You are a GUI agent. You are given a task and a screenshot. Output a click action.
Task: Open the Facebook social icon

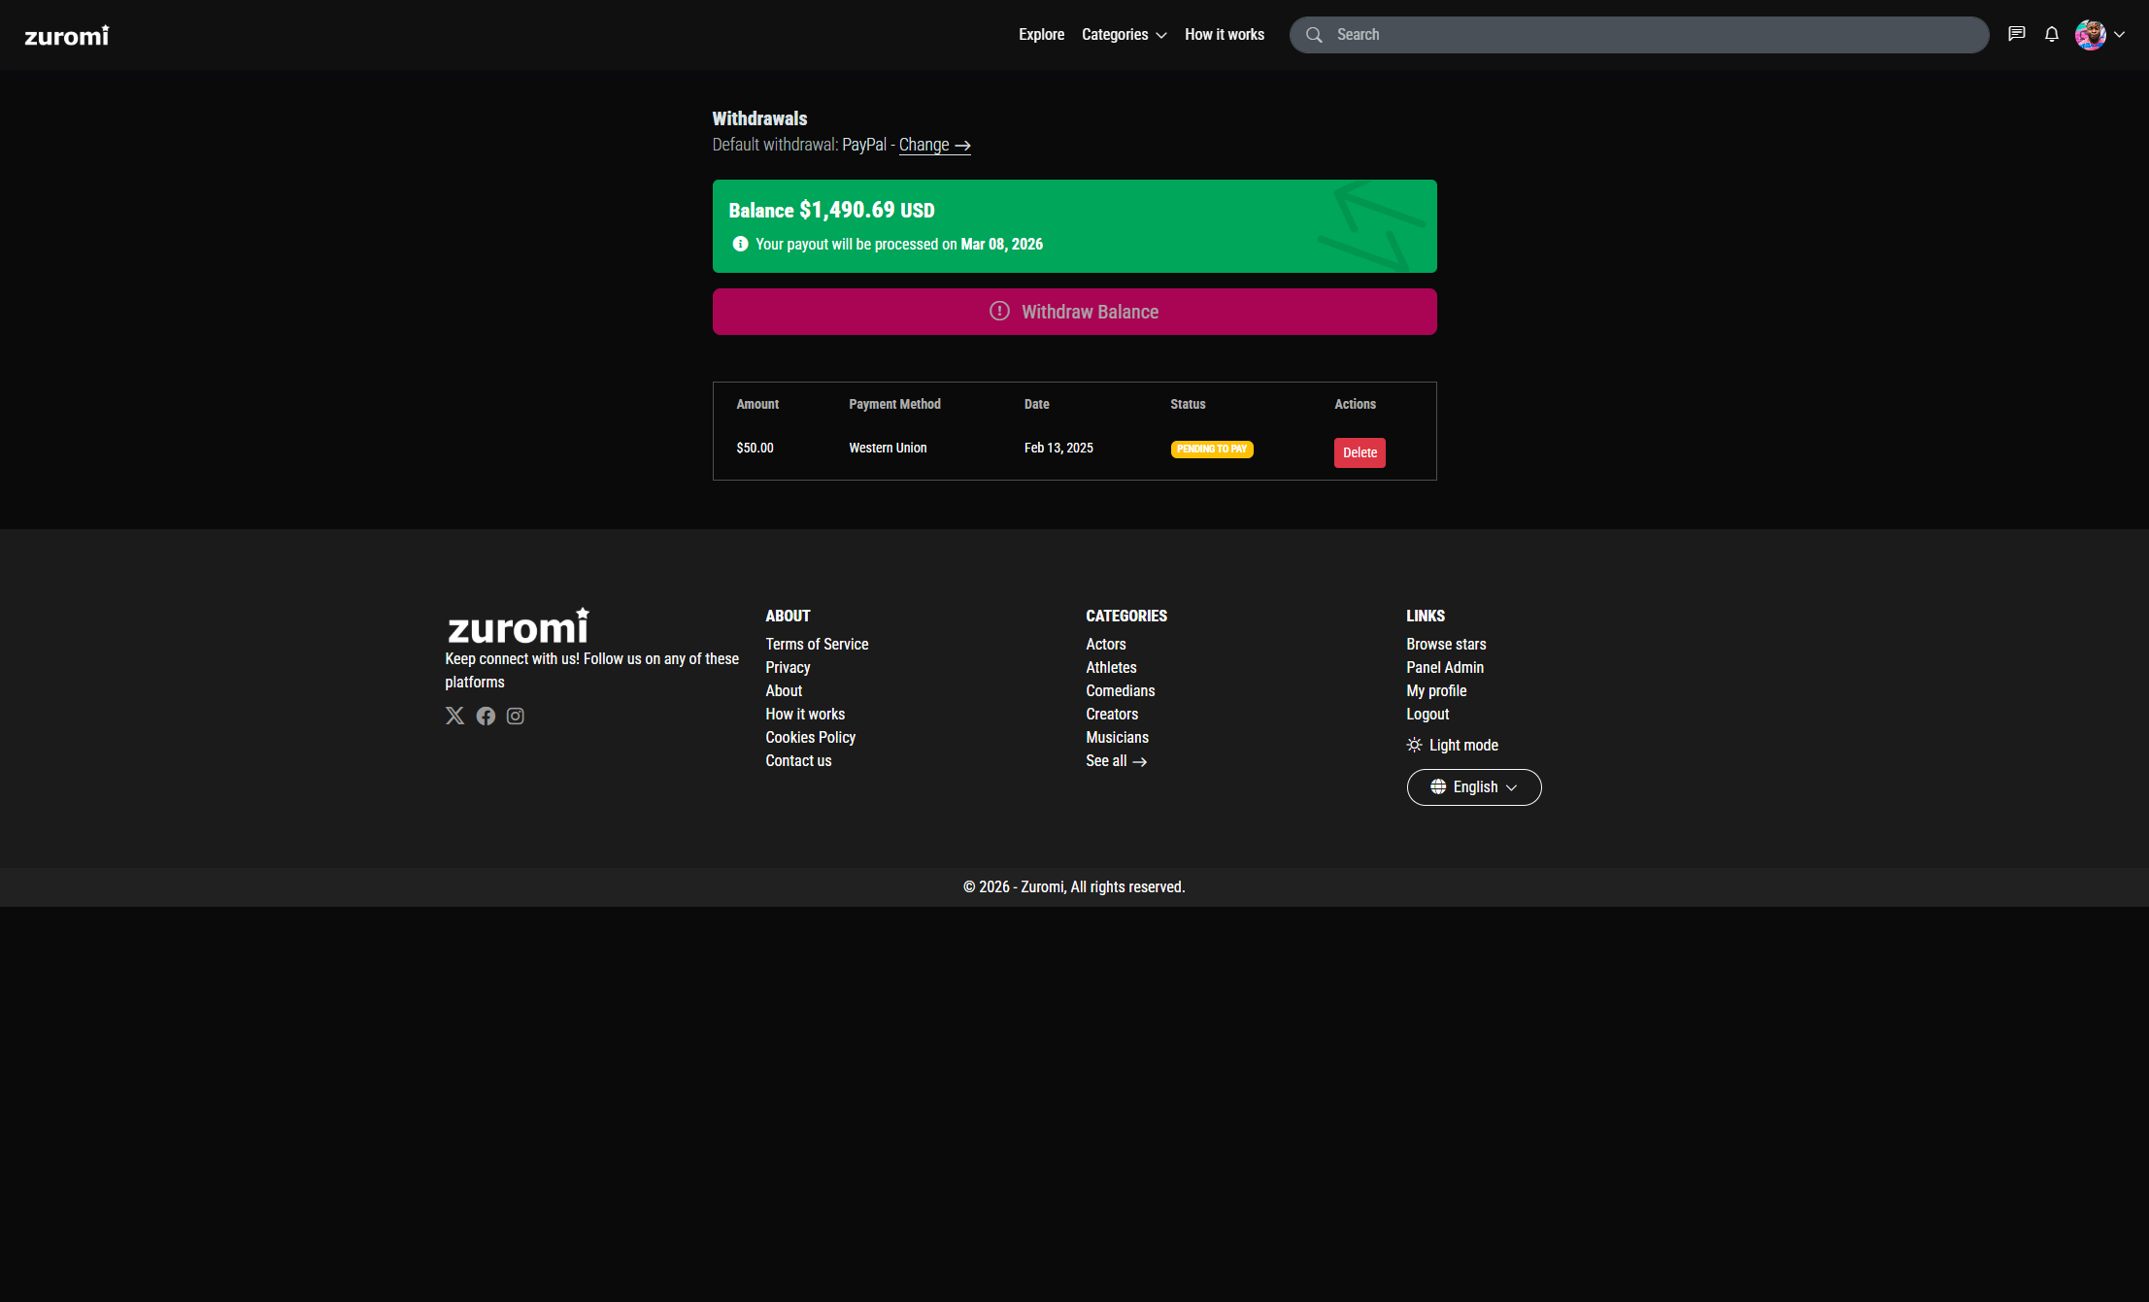[486, 716]
